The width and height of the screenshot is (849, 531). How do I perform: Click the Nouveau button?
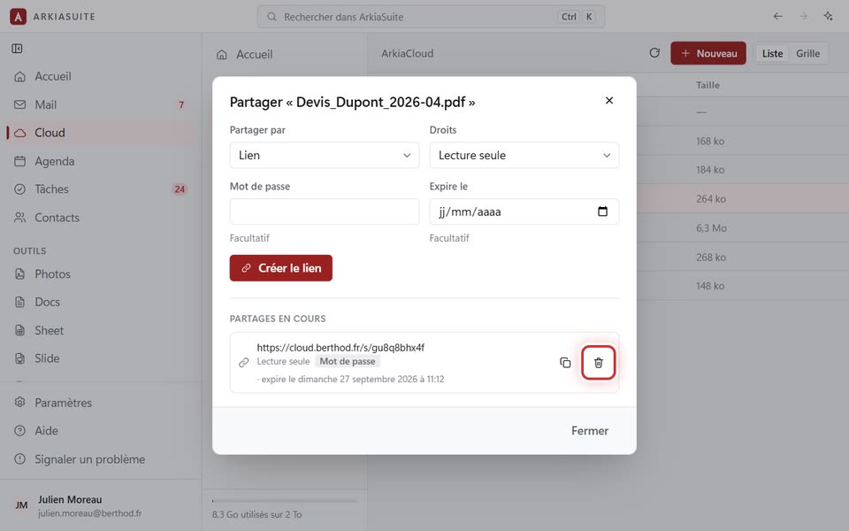pyautogui.click(x=708, y=53)
